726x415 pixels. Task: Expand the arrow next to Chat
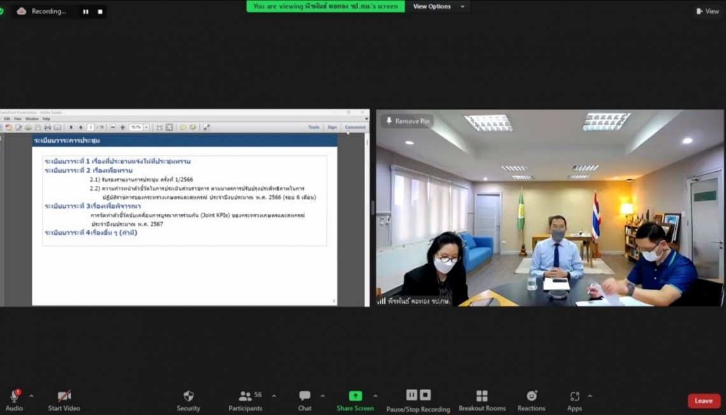[x=323, y=396]
